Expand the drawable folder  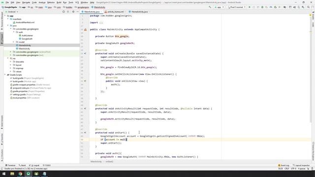pos(11,61)
